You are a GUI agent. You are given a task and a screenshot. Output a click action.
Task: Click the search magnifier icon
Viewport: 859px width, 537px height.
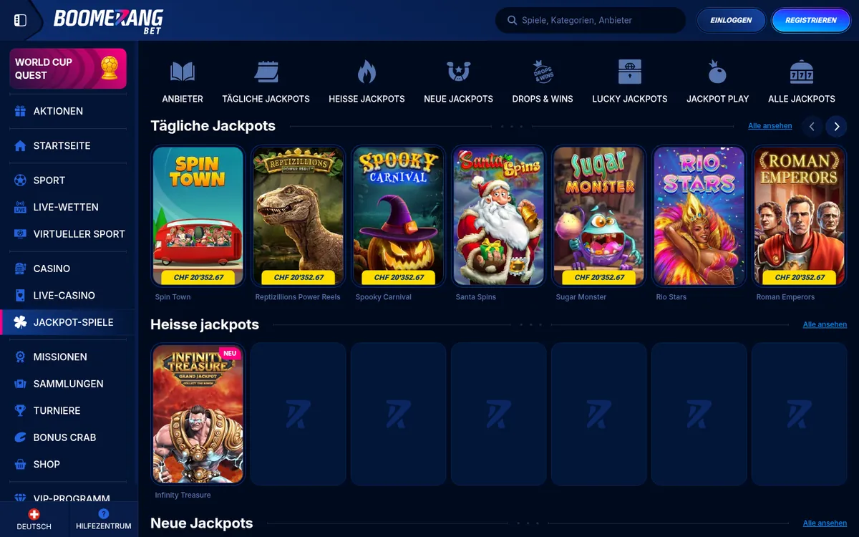[x=512, y=20]
